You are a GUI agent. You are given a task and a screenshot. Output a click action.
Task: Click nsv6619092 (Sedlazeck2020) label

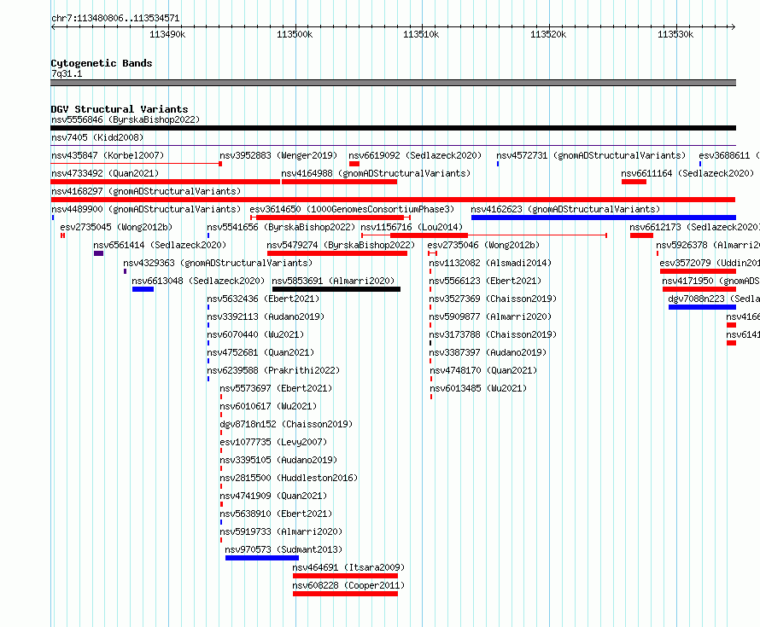coord(415,155)
